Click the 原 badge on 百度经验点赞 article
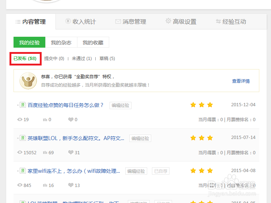 tap(23, 105)
